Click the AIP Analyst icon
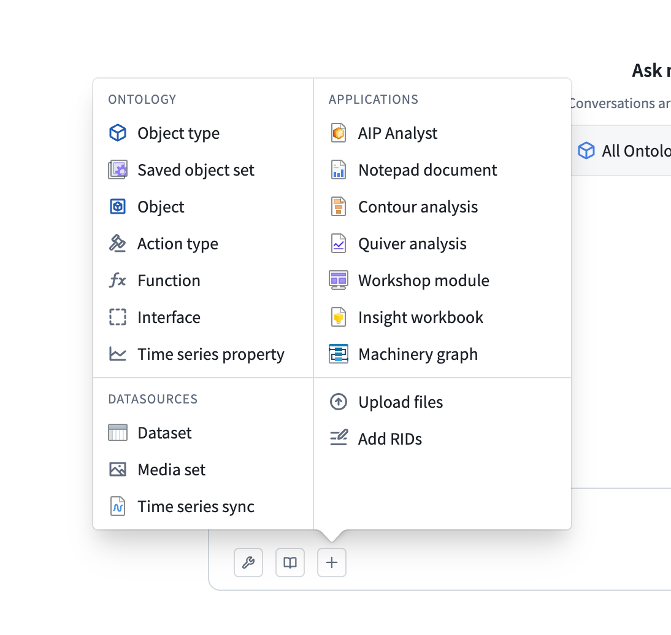Screen dimensions: 671x635 [x=339, y=133]
